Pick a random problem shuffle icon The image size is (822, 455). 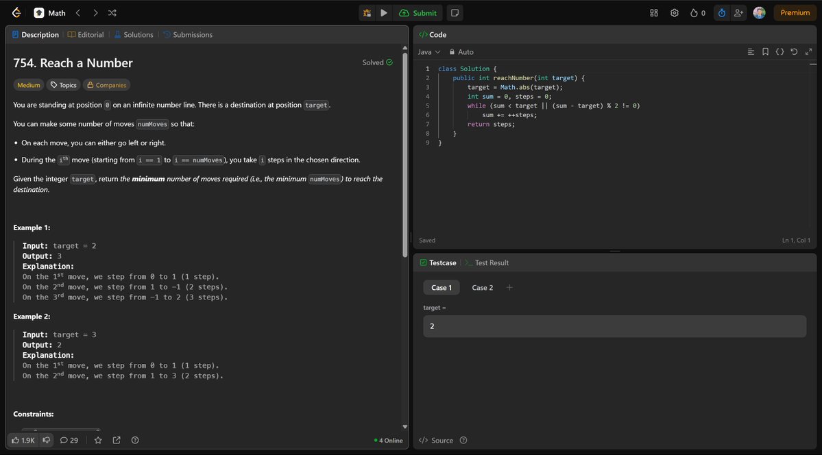point(112,12)
